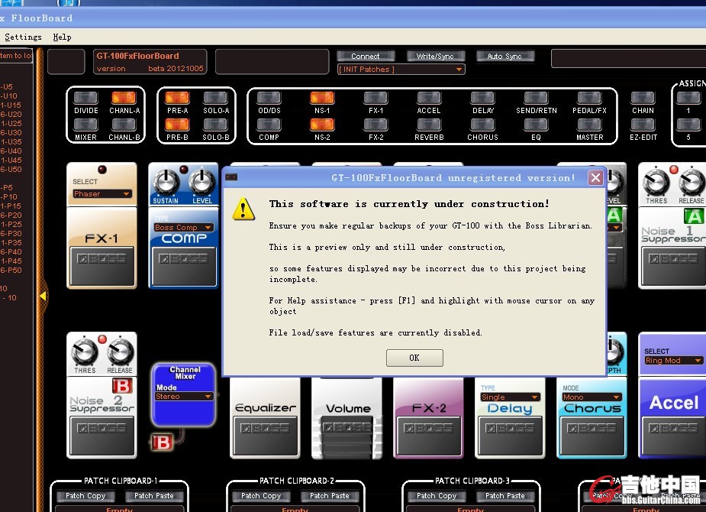The height and width of the screenshot is (512, 706).
Task: Click the Auto Sync button
Action: 505,56
